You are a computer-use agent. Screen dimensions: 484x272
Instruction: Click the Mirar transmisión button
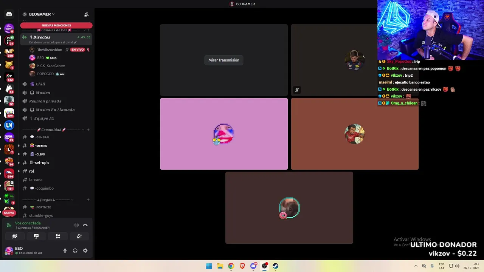(224, 60)
